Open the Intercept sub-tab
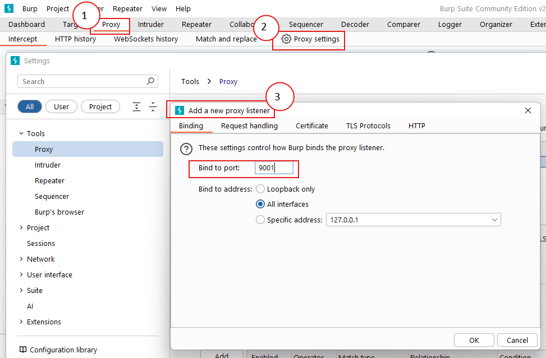This screenshot has width=546, height=358. pyautogui.click(x=22, y=39)
